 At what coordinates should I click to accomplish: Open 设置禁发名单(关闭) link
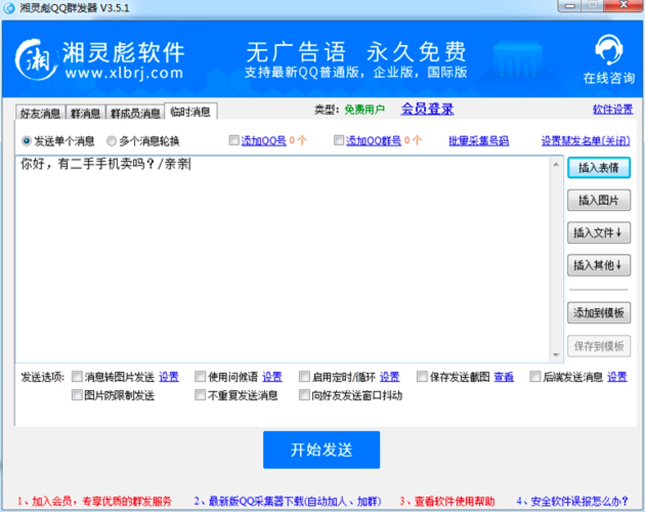pyautogui.click(x=586, y=141)
